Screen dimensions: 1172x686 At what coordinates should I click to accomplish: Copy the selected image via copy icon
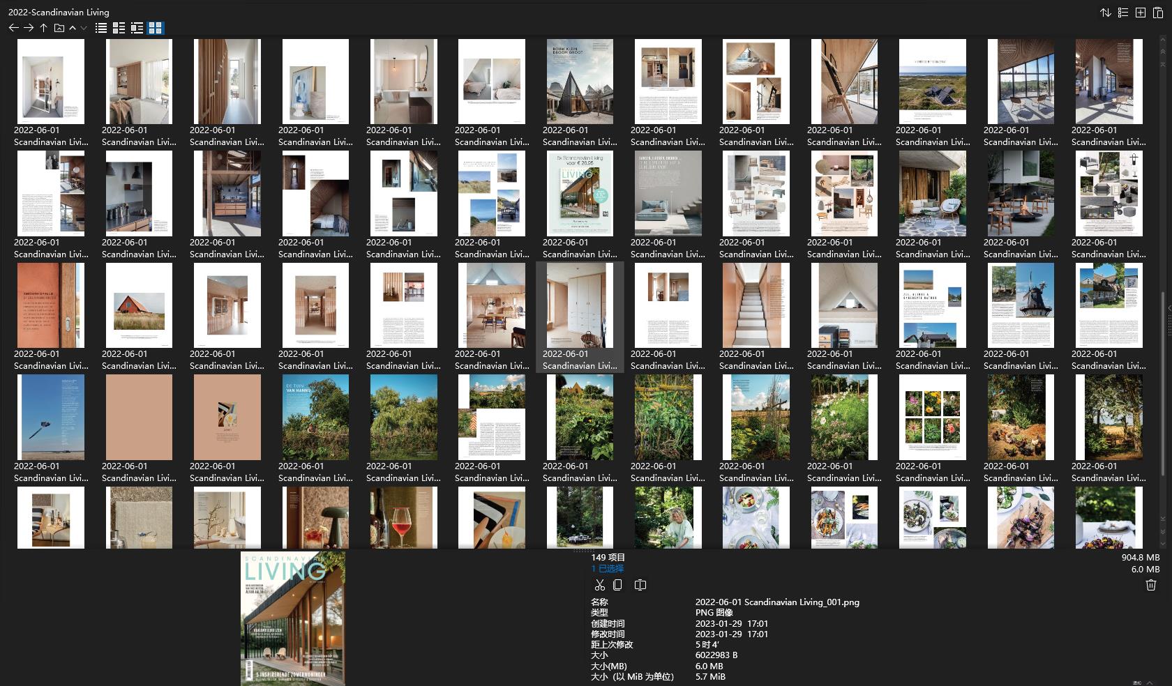click(617, 584)
